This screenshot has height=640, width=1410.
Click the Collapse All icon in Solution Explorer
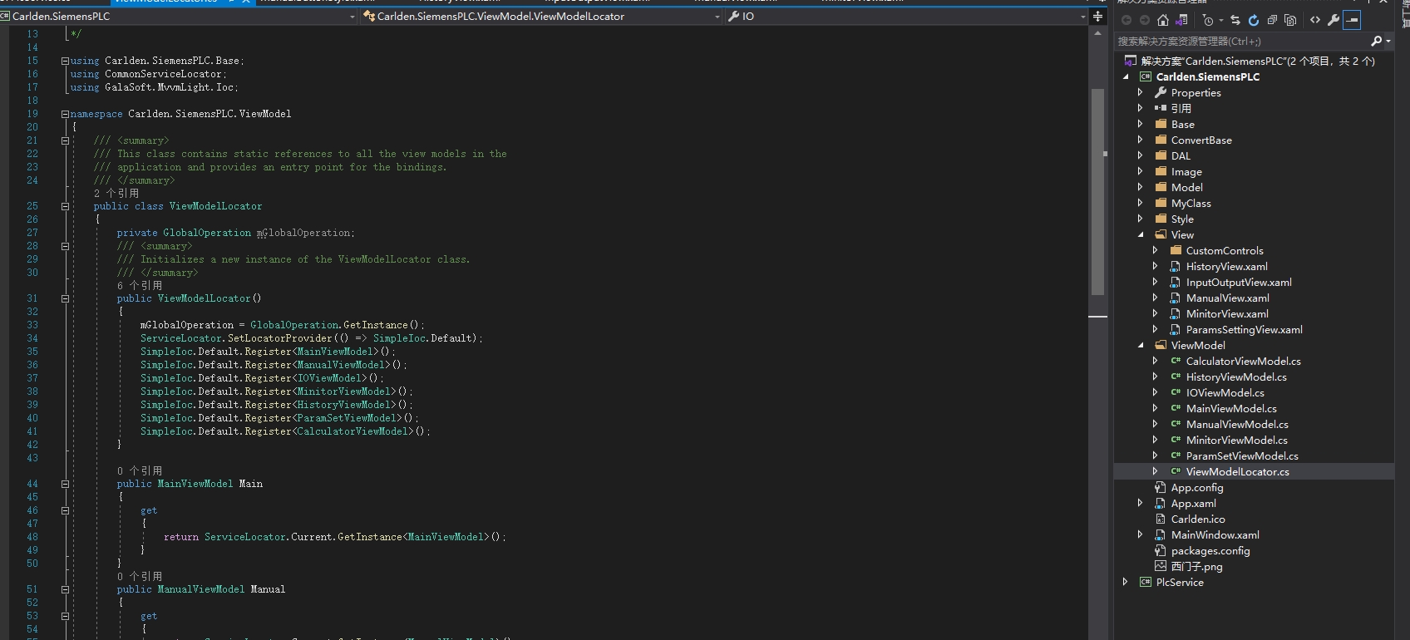(1272, 20)
